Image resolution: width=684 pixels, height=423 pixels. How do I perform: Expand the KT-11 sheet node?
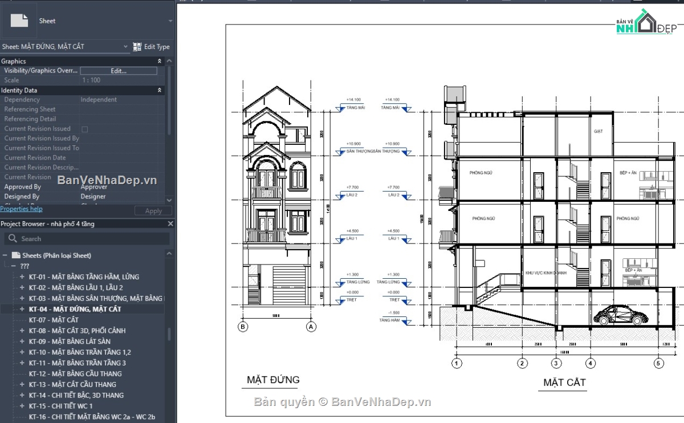click(22, 363)
